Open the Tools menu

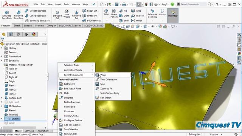[x=66, y=4]
